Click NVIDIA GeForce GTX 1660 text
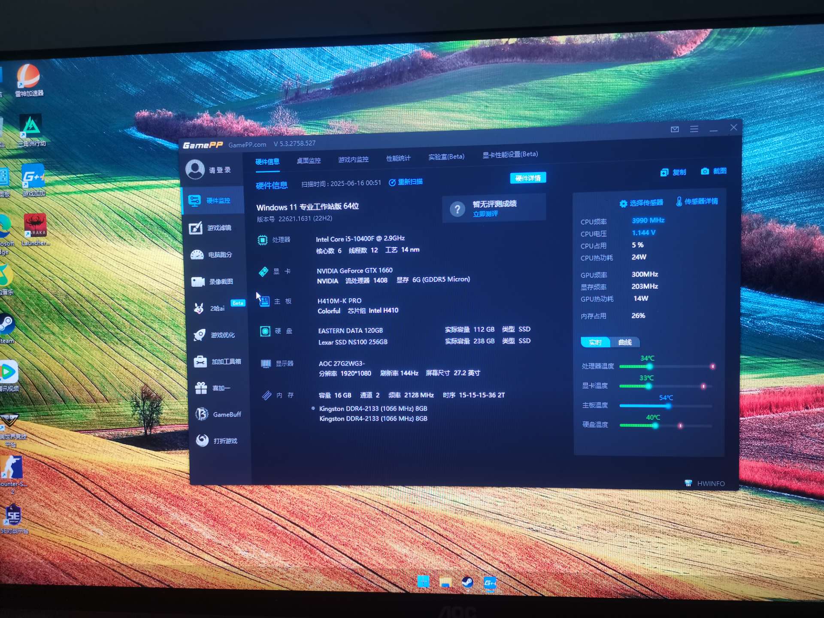Screen dimensions: 824x618 [354, 270]
